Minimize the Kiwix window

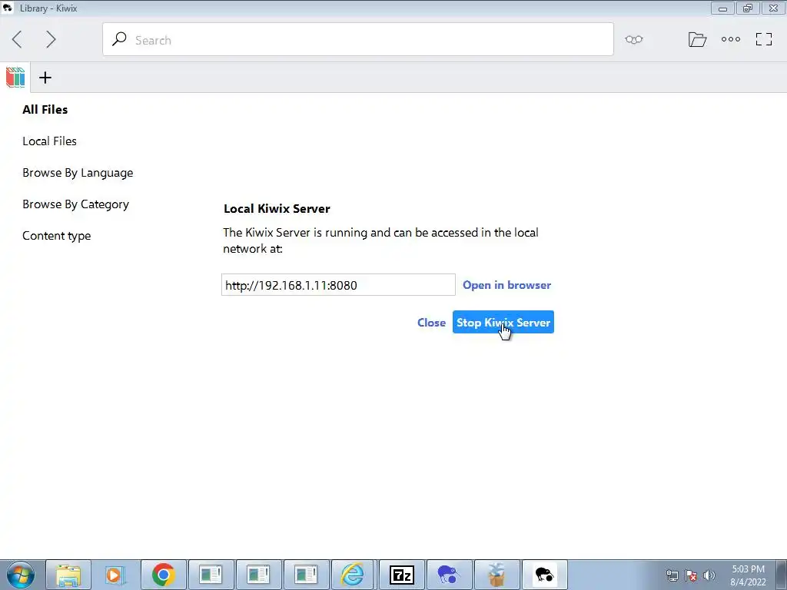click(x=722, y=8)
